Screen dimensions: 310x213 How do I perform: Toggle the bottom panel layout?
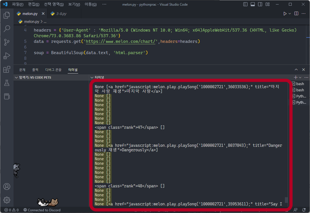click(x=253, y=4)
